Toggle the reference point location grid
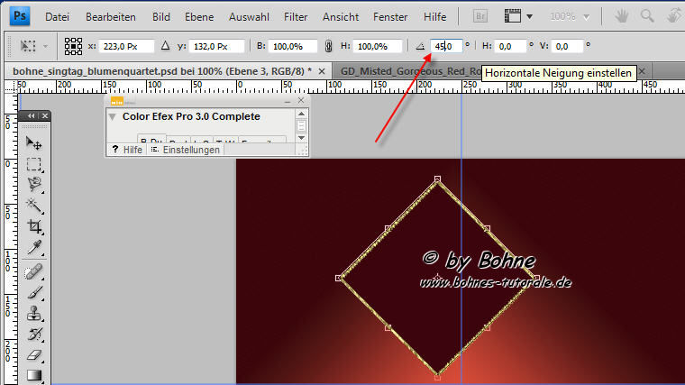Viewport: 685px width, 385px height. click(73, 46)
